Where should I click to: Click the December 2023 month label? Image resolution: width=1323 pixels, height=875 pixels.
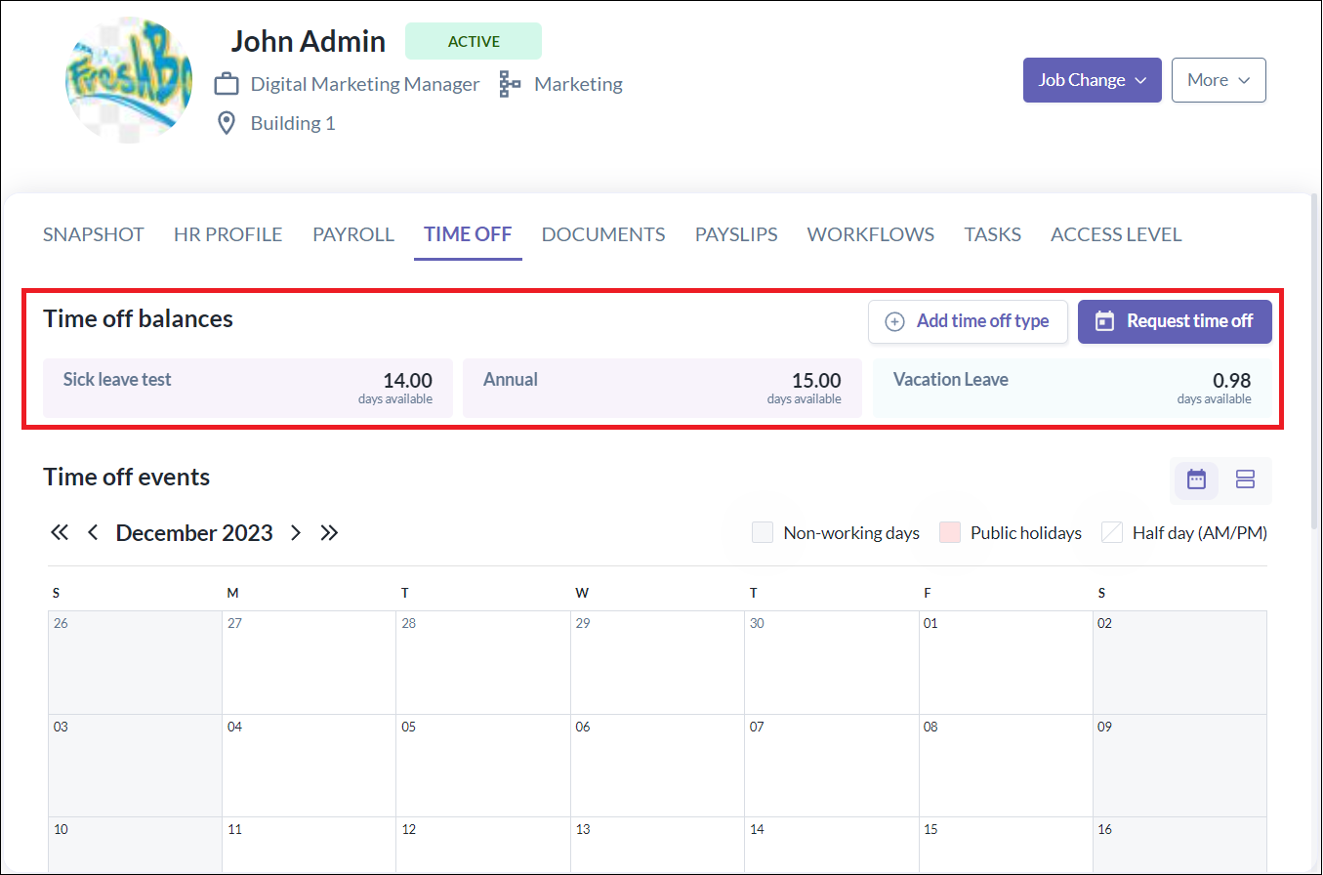coord(194,532)
